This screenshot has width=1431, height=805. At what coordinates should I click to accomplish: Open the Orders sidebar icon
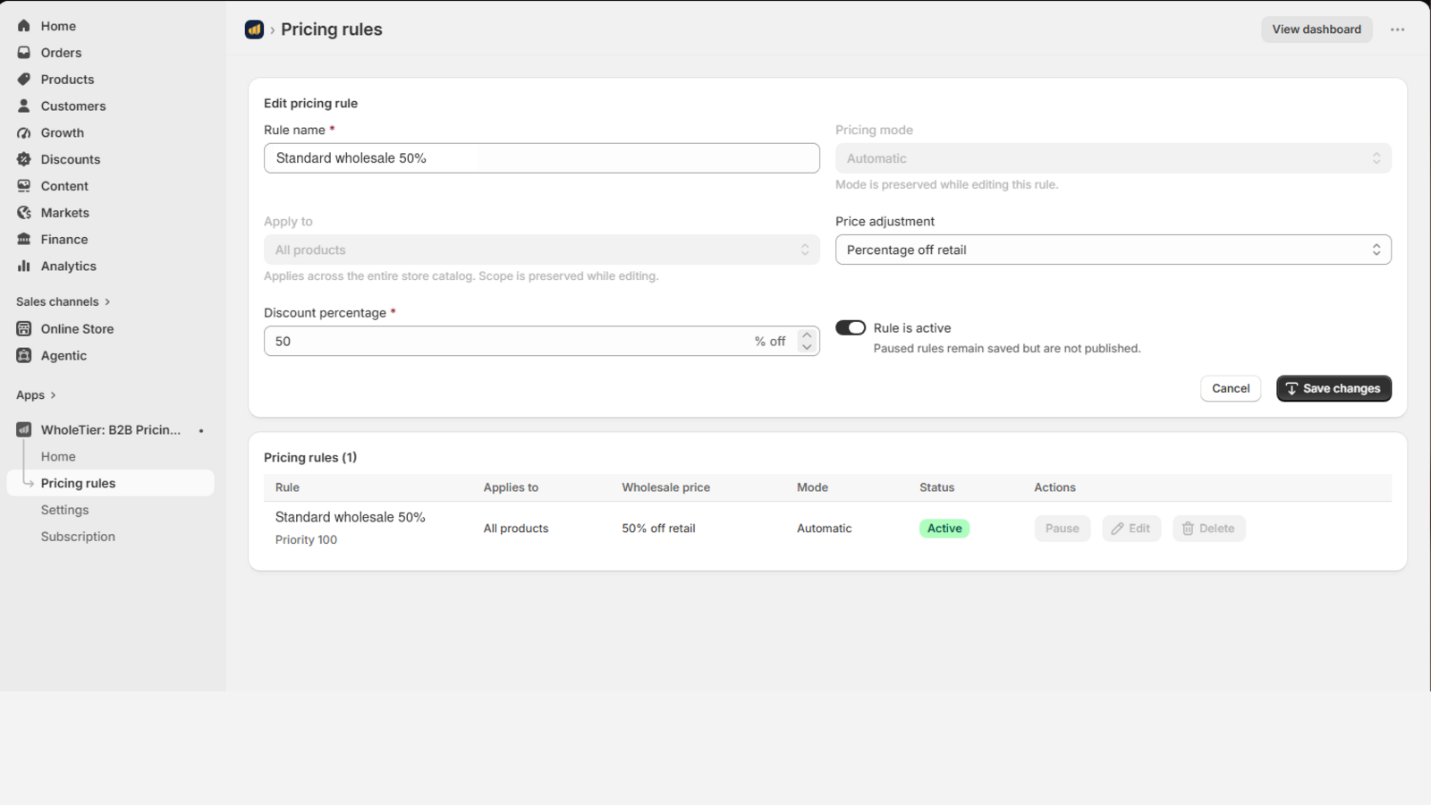point(24,53)
